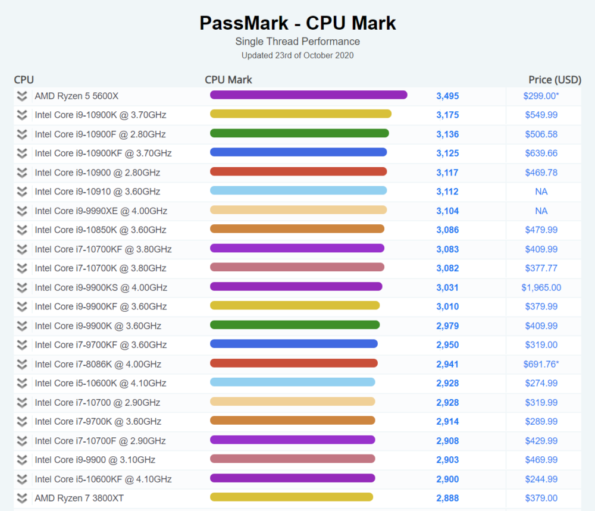Click the price $1,965.00
The image size is (595, 511).
[541, 287]
